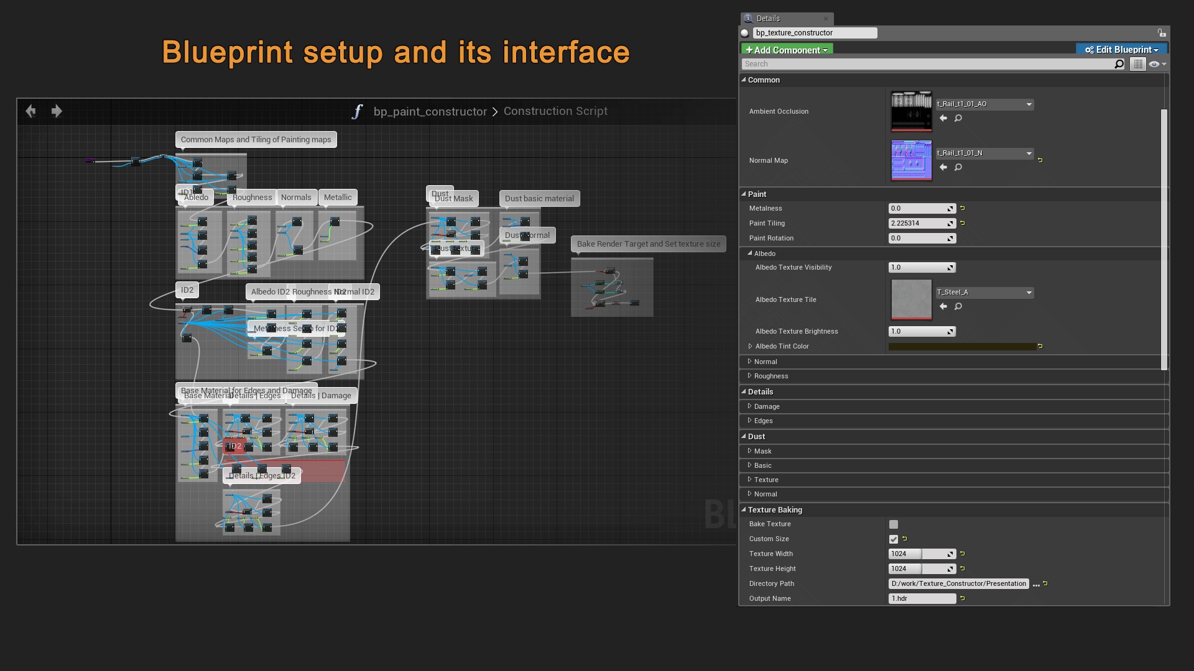
Task: Click the Construction Script breadcrumb
Action: (555, 111)
